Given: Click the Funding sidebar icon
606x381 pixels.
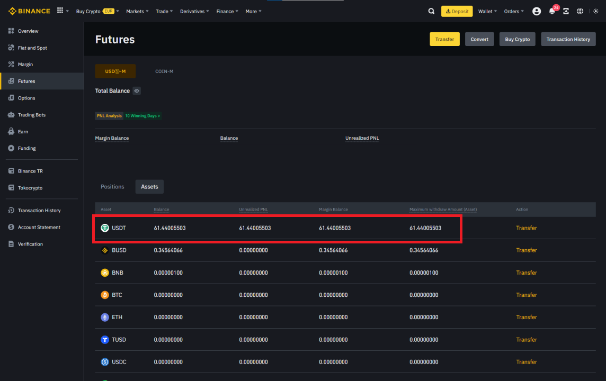Looking at the screenshot, I should (x=11, y=148).
